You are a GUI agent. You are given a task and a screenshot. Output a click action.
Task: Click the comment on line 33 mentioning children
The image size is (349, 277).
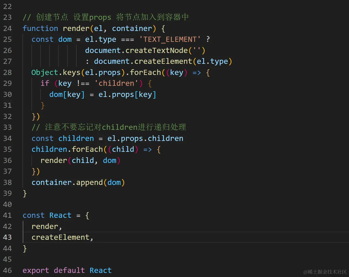tap(109, 127)
